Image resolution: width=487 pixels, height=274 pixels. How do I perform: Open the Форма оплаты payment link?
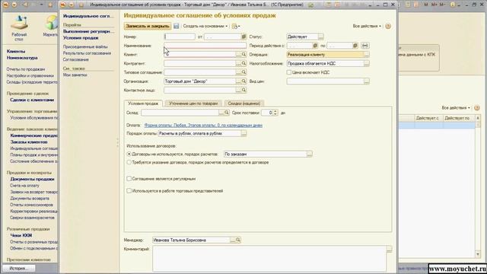(203, 125)
